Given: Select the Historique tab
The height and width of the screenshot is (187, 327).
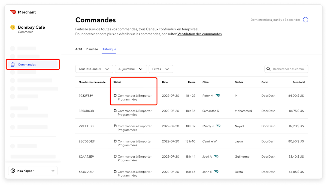Looking at the screenshot, I should (x=109, y=49).
